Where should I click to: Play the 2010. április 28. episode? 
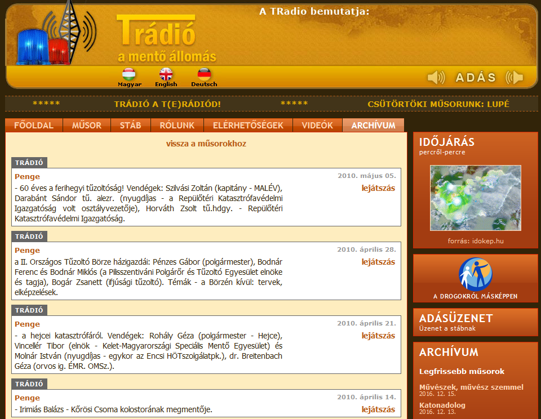(378, 262)
